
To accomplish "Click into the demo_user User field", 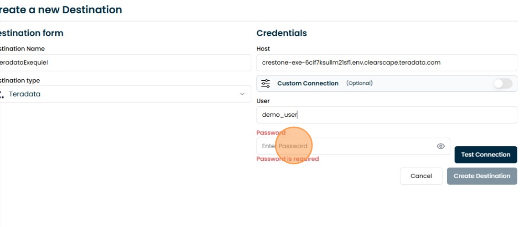I will pyautogui.click(x=387, y=115).
